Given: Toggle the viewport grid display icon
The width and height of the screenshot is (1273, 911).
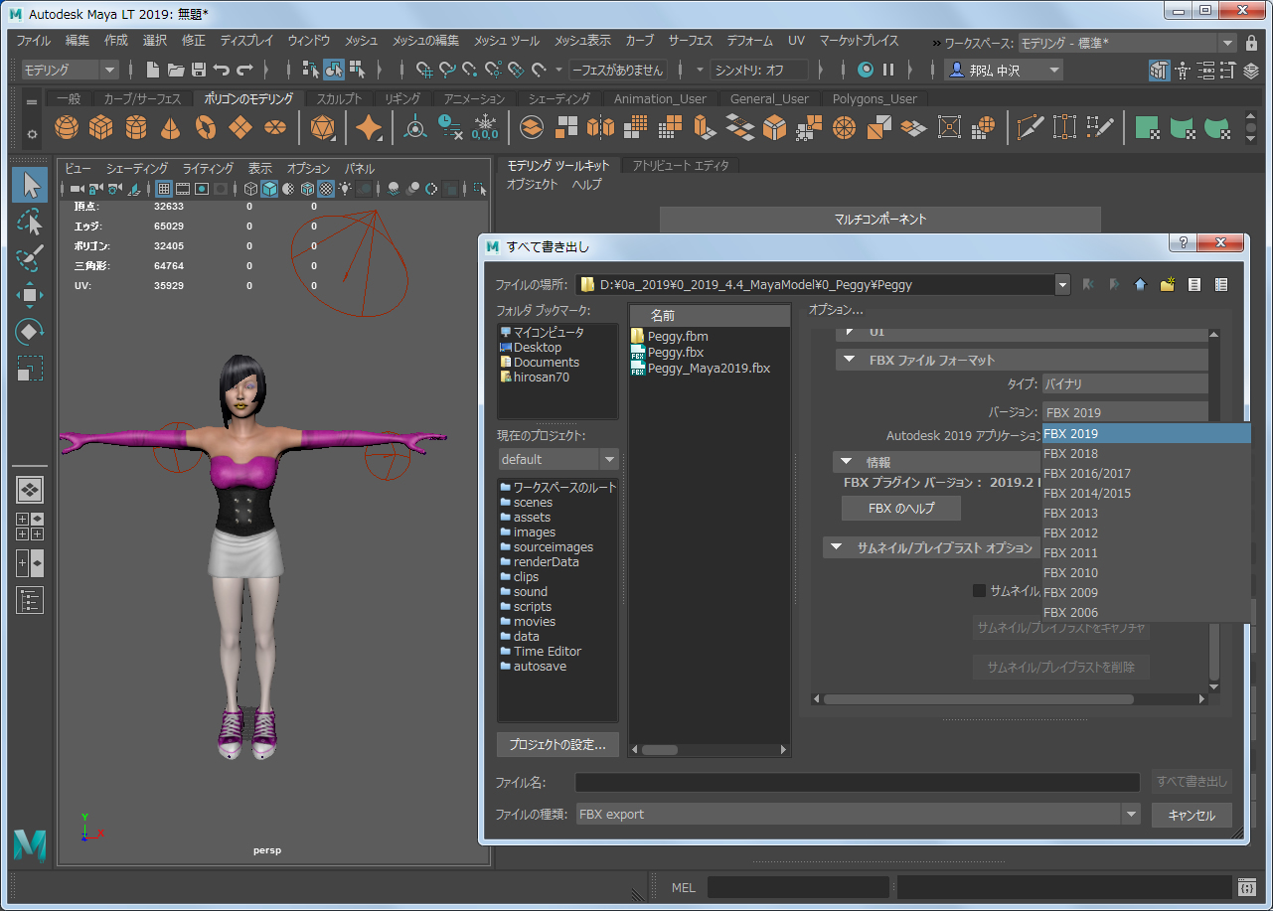Looking at the screenshot, I should pos(166,189).
